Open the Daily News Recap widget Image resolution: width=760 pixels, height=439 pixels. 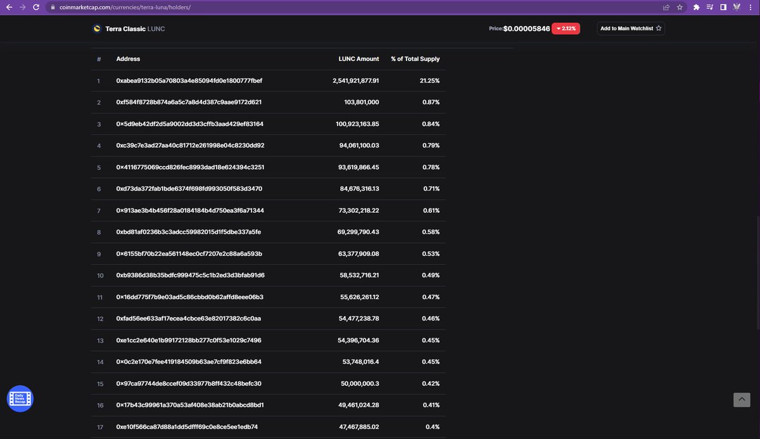[x=20, y=398]
